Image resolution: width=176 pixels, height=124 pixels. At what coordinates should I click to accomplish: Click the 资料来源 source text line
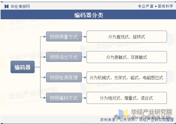pyautogui.click(x=136, y=120)
